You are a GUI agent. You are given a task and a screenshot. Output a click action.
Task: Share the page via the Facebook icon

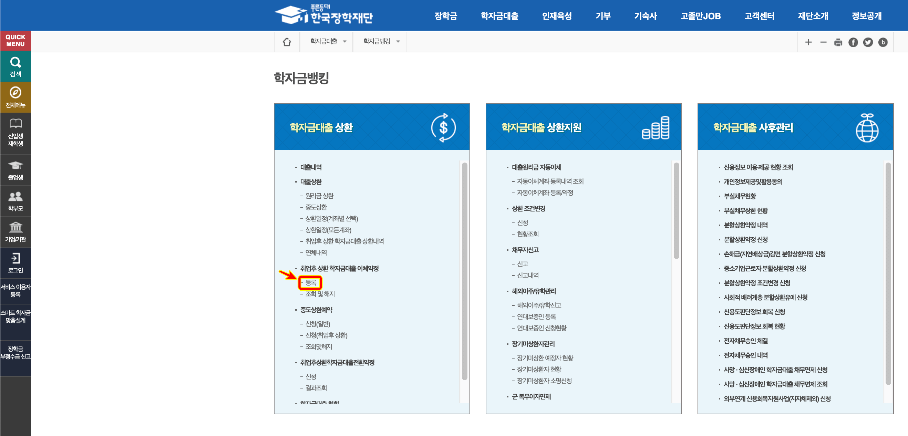click(x=853, y=42)
